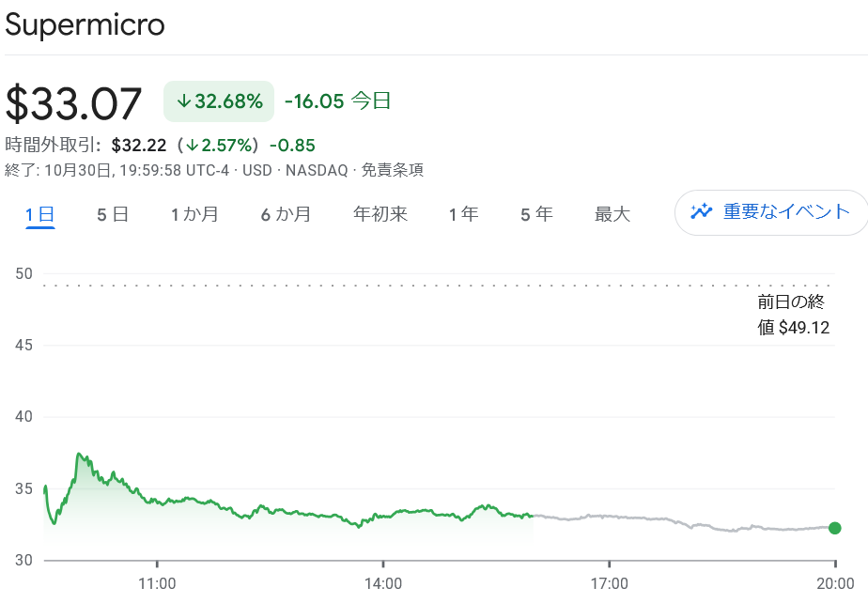Image resolution: width=868 pixels, height=603 pixels.
Task: Select the 5 日 time range tab
Action: click(x=112, y=213)
